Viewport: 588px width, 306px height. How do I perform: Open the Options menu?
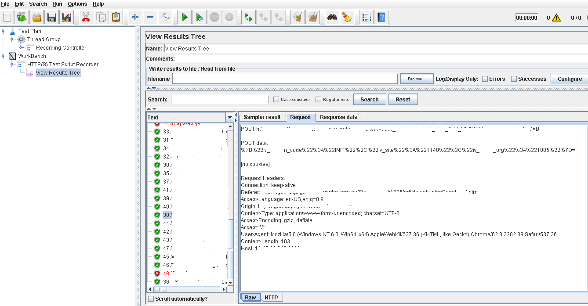click(77, 4)
